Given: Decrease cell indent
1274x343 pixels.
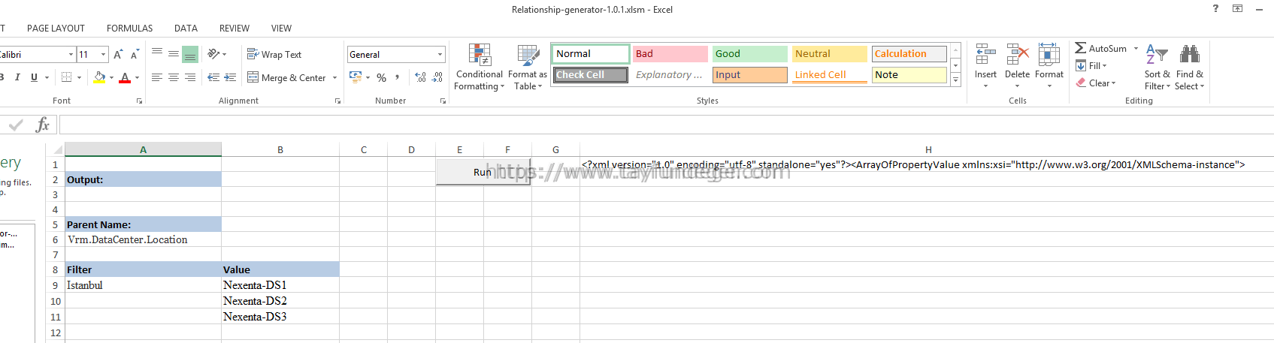Looking at the screenshot, I should [x=213, y=77].
